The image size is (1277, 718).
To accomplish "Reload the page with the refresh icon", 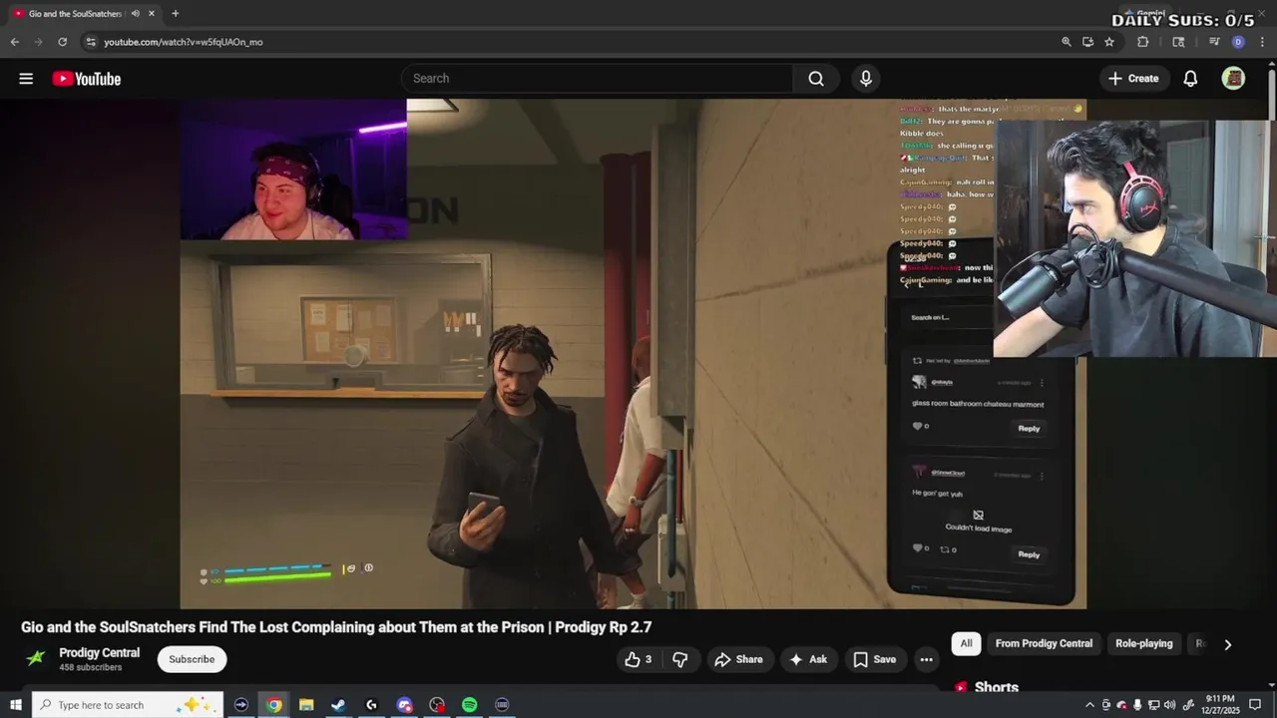I will (62, 42).
